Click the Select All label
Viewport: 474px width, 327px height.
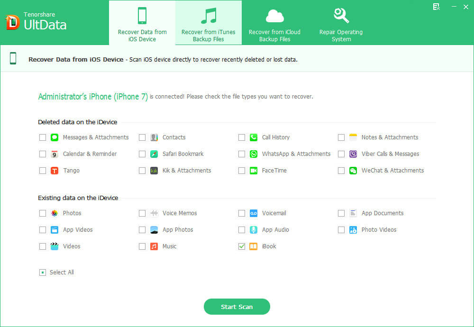[x=62, y=272]
